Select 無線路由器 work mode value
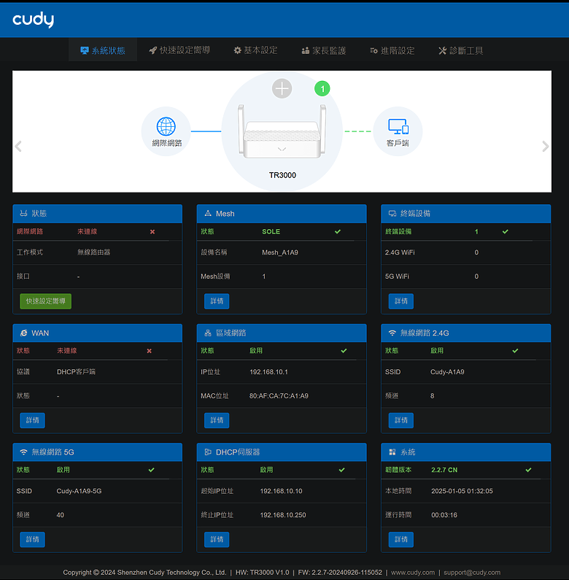The width and height of the screenshot is (569, 580). click(93, 252)
